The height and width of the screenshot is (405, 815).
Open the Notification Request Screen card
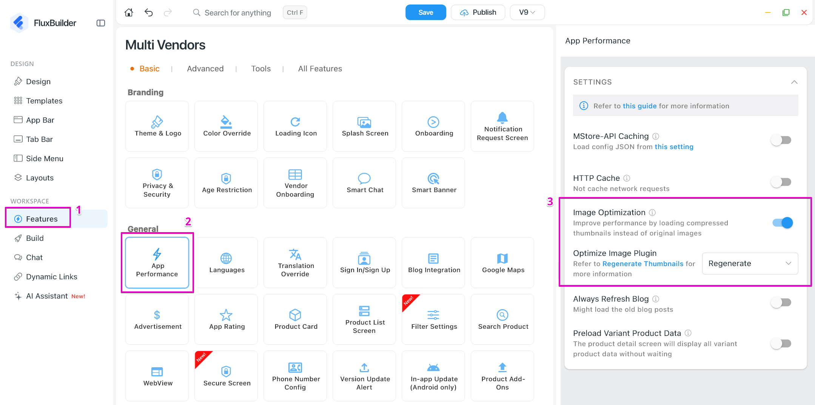pos(502,126)
